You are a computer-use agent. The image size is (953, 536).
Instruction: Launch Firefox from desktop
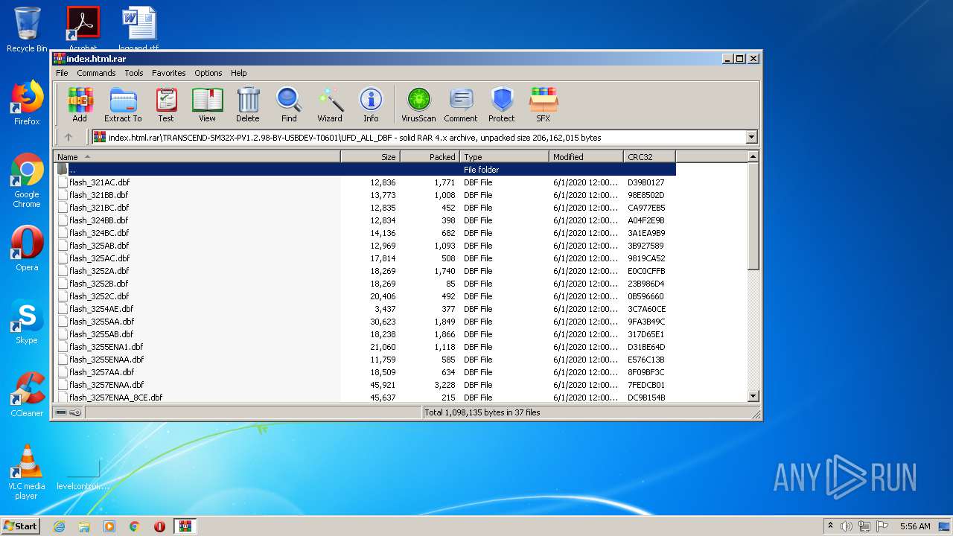(x=27, y=103)
